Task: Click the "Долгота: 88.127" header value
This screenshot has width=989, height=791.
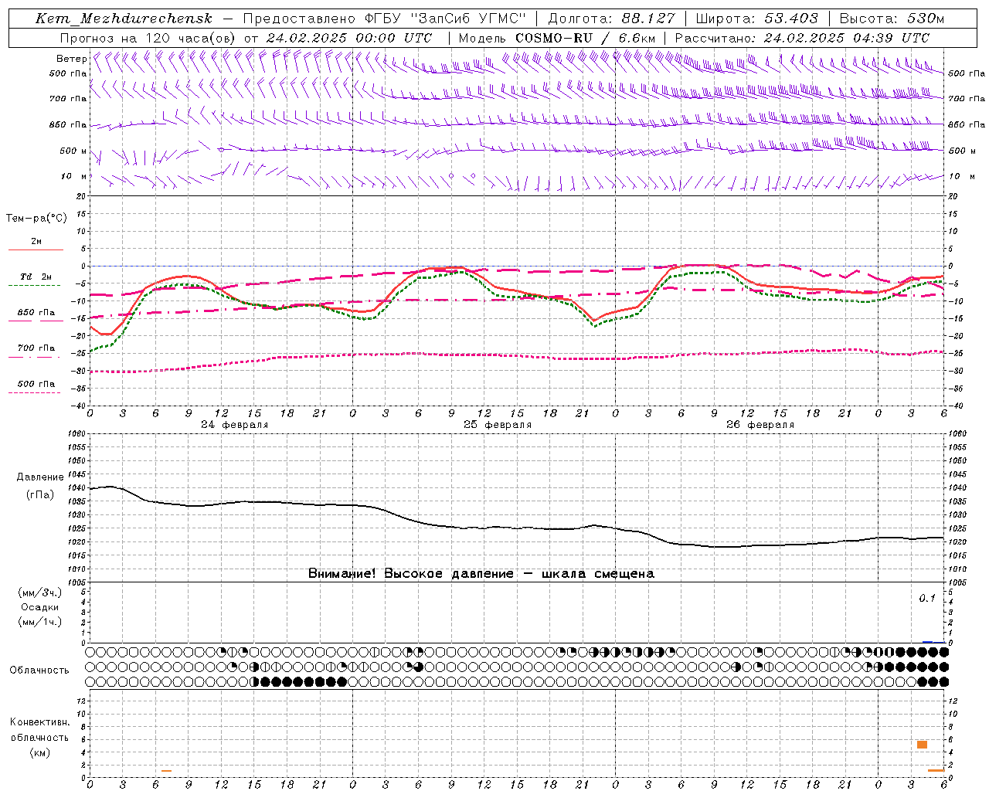Action: click(611, 19)
